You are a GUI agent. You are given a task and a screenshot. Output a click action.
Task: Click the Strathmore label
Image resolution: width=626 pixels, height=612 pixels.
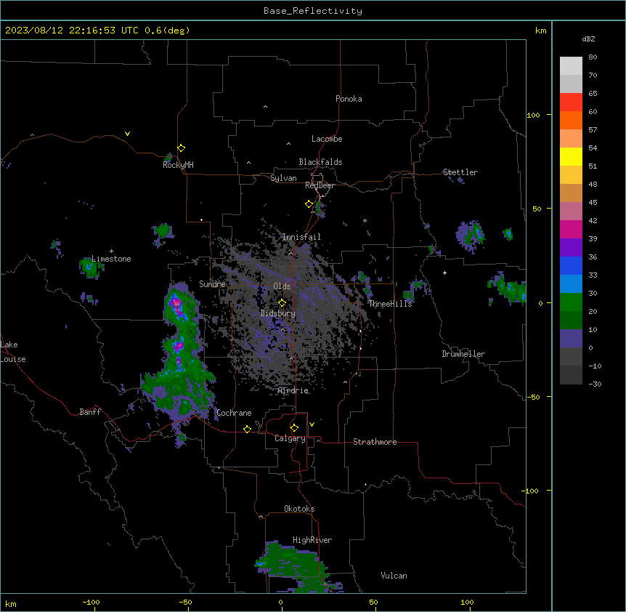pyautogui.click(x=375, y=442)
